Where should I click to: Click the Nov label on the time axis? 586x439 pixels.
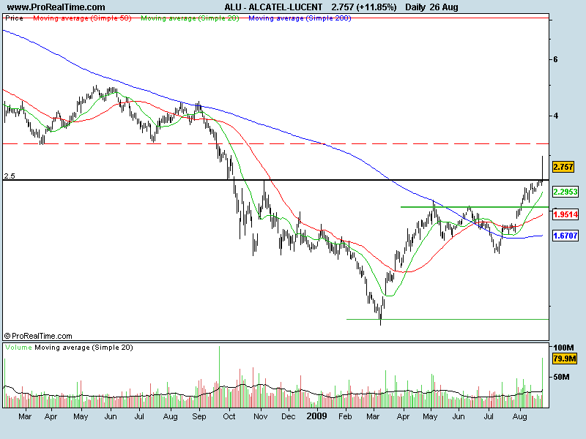261,416
